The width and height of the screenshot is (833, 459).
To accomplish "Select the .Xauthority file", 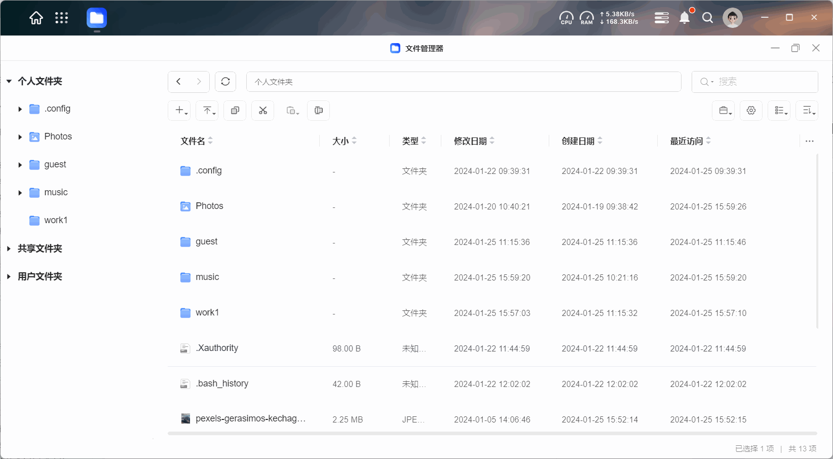I will (x=491, y=348).
